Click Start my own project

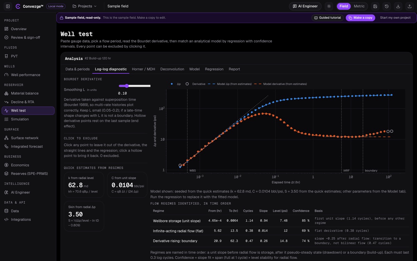(x=395, y=18)
